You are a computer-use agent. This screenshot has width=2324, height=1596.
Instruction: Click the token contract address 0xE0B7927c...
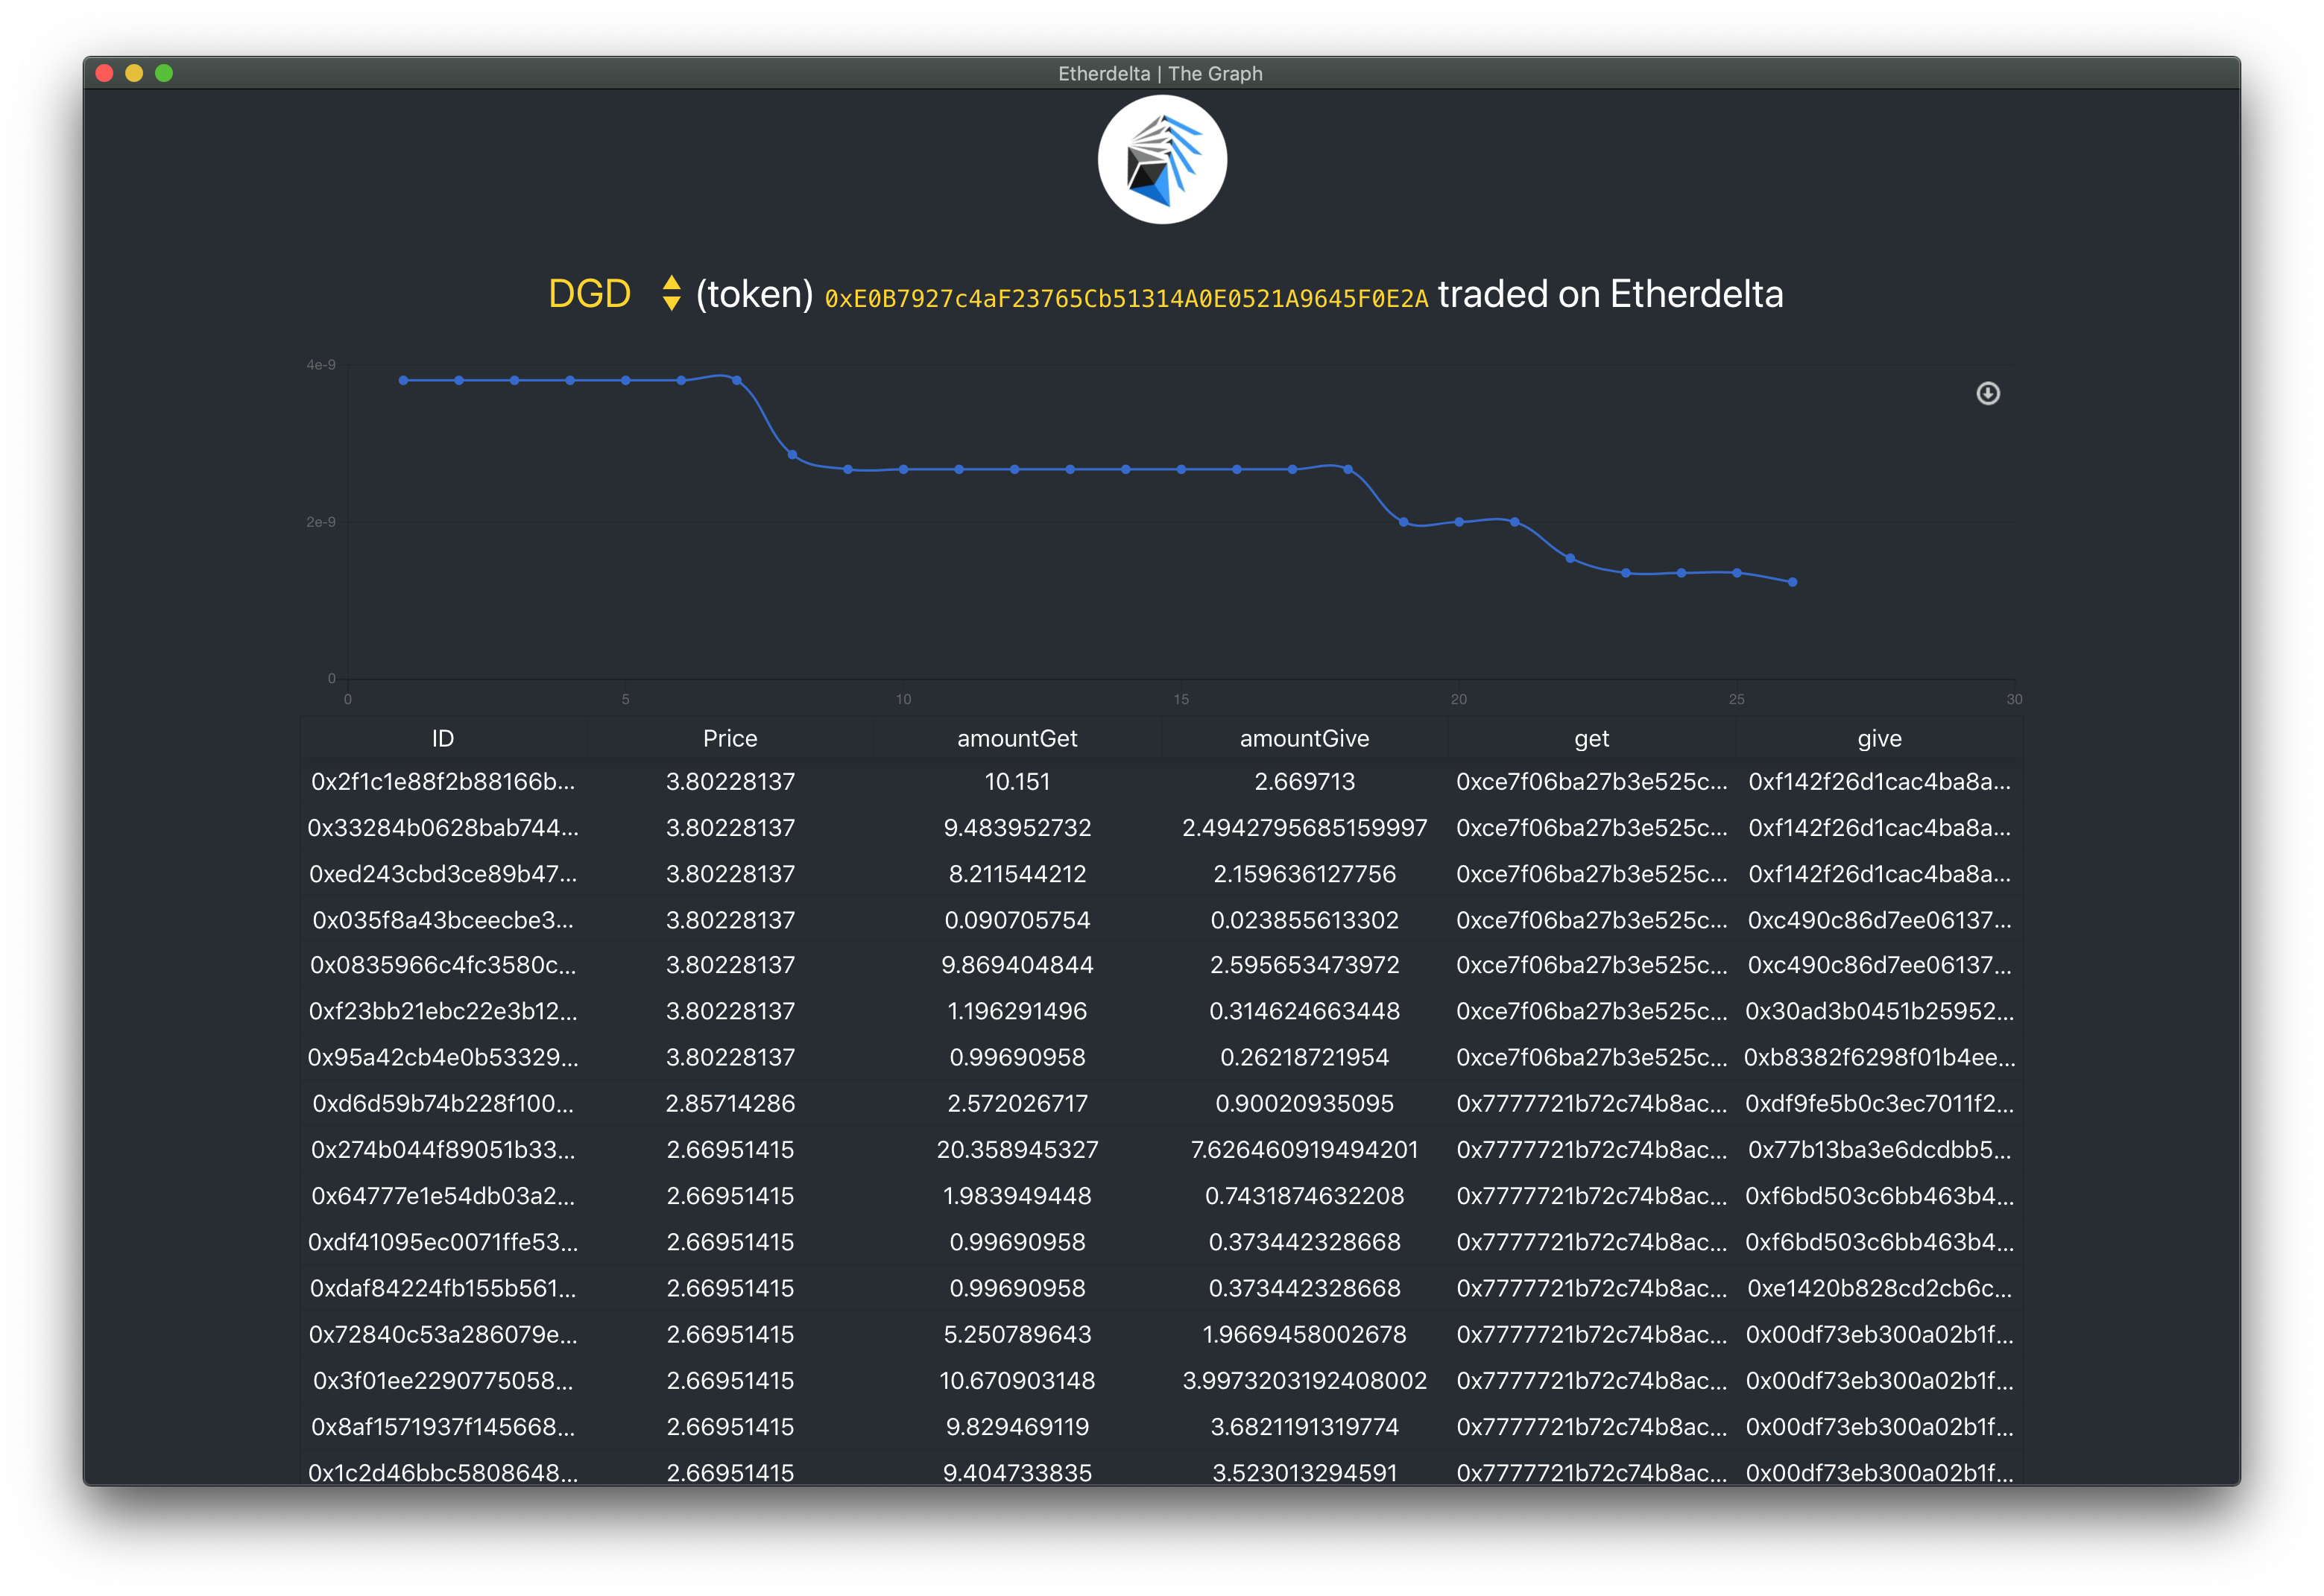tap(1125, 298)
